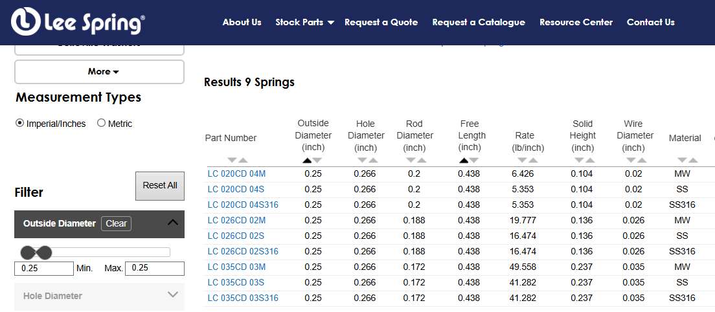Select Metric measurement type
This screenshot has height=312, width=715.
click(x=101, y=123)
